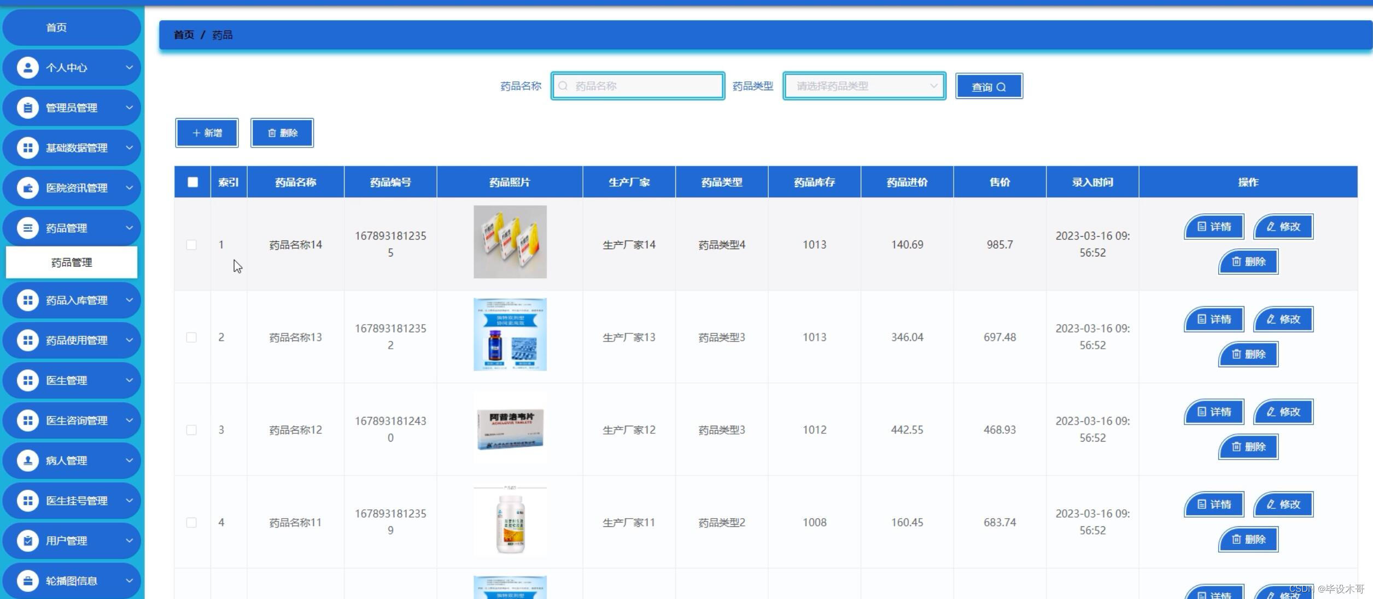Click the 药品库存 column header
This screenshot has height=599, width=1373.
[814, 182]
